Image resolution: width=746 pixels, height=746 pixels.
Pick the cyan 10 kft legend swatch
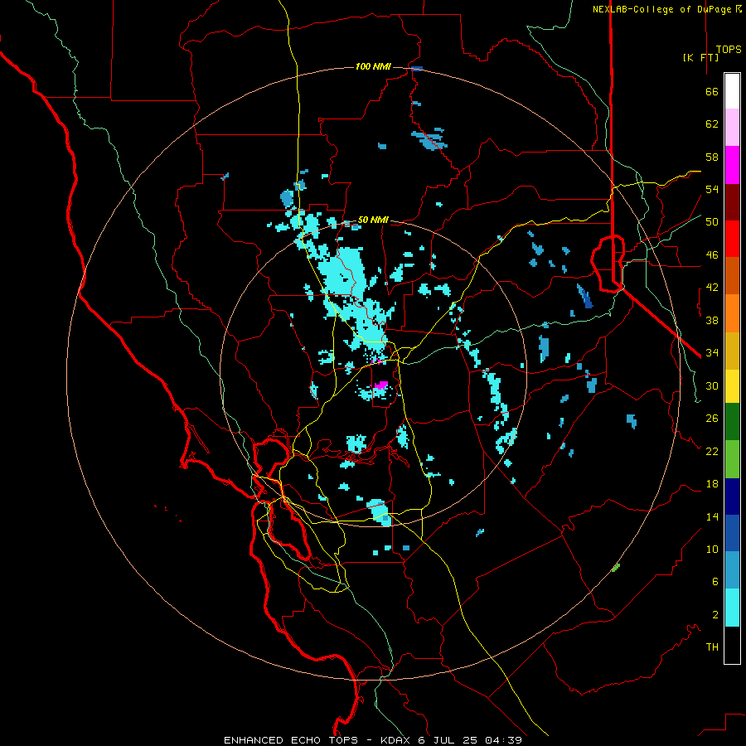pyautogui.click(x=732, y=608)
